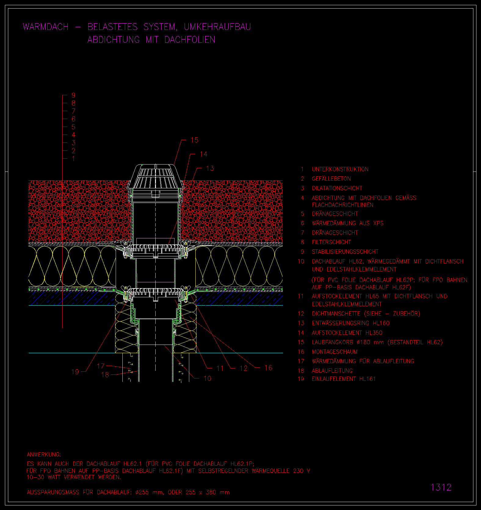Select legend entry 'EINLAUFELEMENT HL161'

pos(344,379)
